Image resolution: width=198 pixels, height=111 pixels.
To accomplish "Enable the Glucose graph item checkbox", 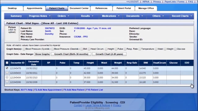I will click(x=175, y=49).
